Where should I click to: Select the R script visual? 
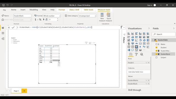click(140, 47)
